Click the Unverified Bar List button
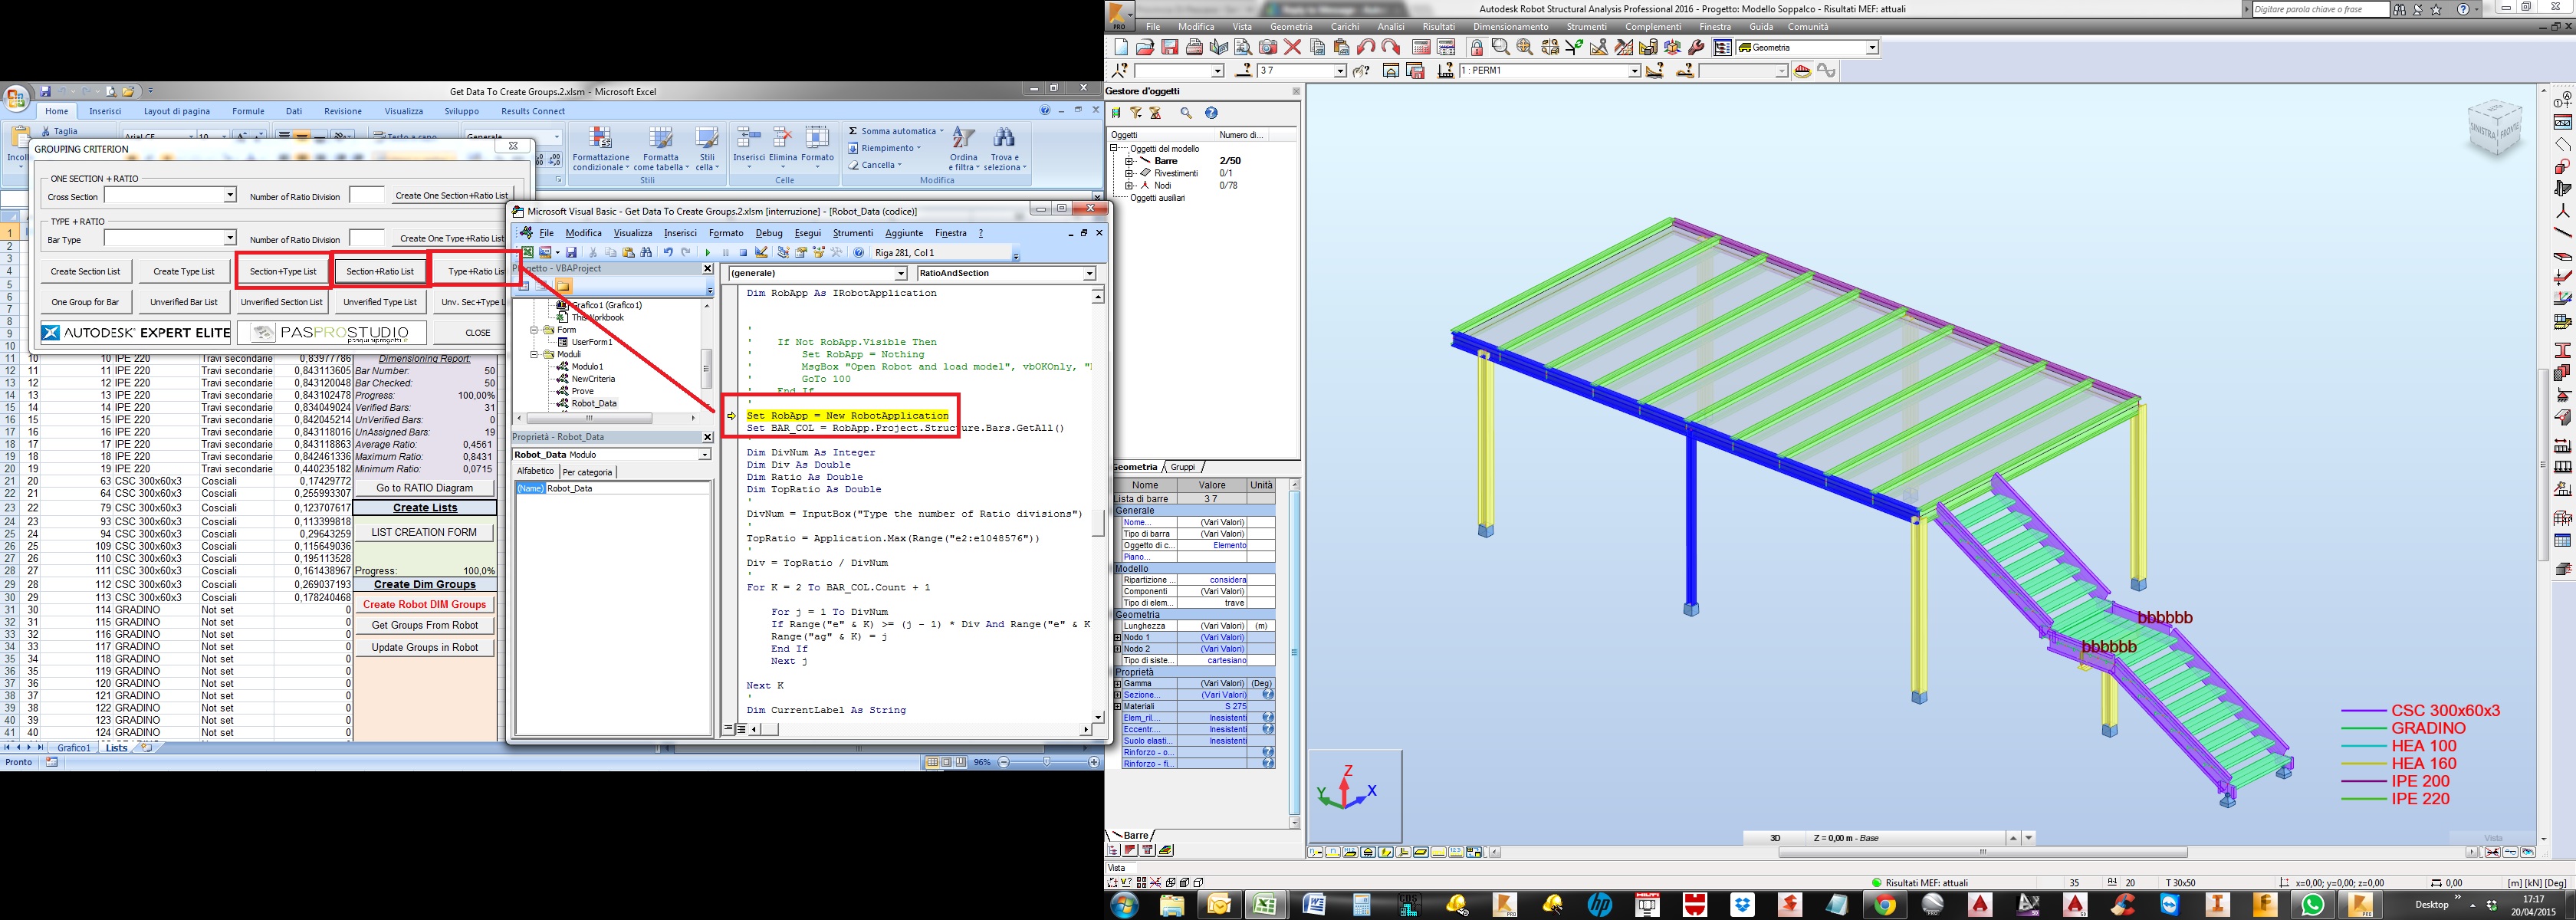 183,302
